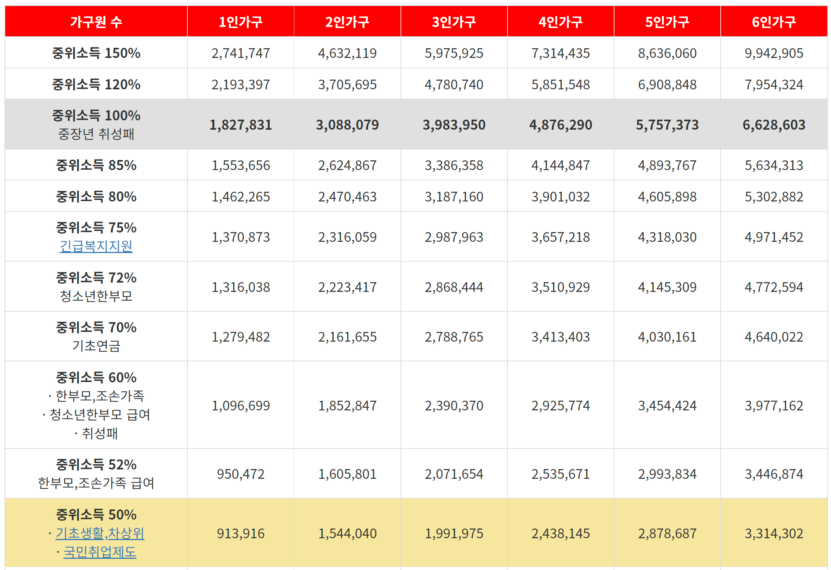Image resolution: width=831 pixels, height=570 pixels.
Task: Select the 중위소득 100% 중장년 취성패 label
Action: [x=96, y=124]
